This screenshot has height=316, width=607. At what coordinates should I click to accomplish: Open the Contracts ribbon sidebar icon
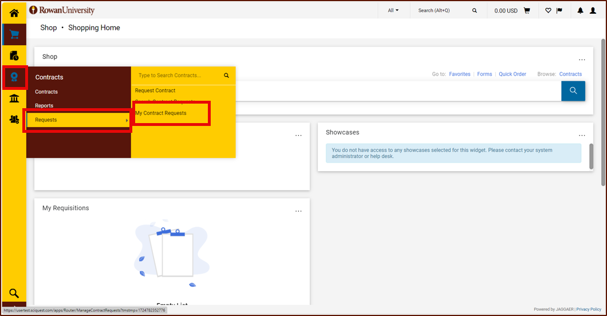coord(14,77)
